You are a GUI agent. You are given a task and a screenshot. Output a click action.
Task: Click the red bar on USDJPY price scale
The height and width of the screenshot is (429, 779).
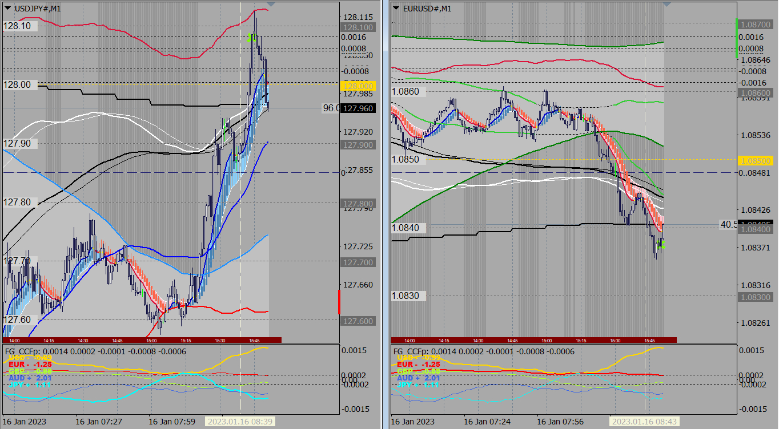pyautogui.click(x=339, y=302)
